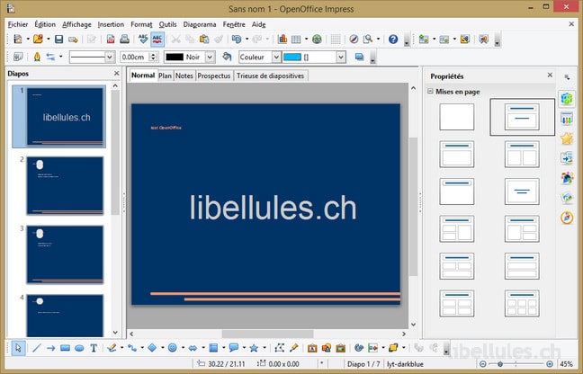The width and height of the screenshot is (583, 374).
Task: Switch to the Plan tab
Action: (x=165, y=76)
